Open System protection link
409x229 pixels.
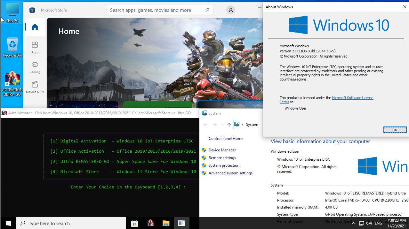point(224,165)
